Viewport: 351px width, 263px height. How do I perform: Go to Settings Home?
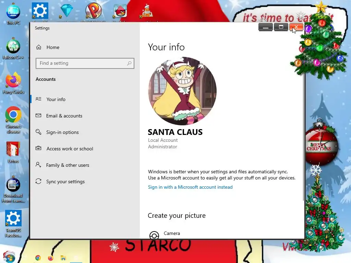tap(48, 47)
